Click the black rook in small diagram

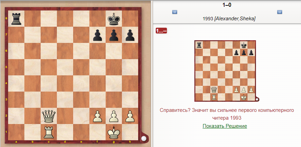(199, 45)
